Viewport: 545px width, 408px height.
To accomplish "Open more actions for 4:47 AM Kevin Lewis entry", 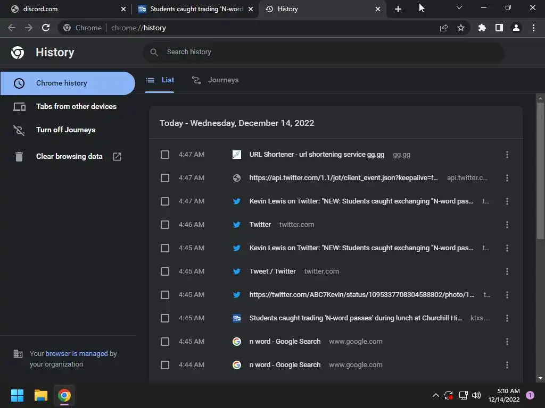I will (507, 201).
